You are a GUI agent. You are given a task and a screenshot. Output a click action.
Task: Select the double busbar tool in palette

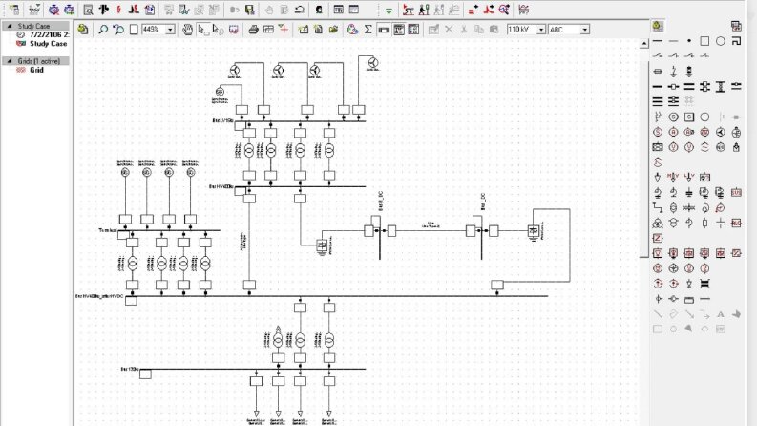689,87
